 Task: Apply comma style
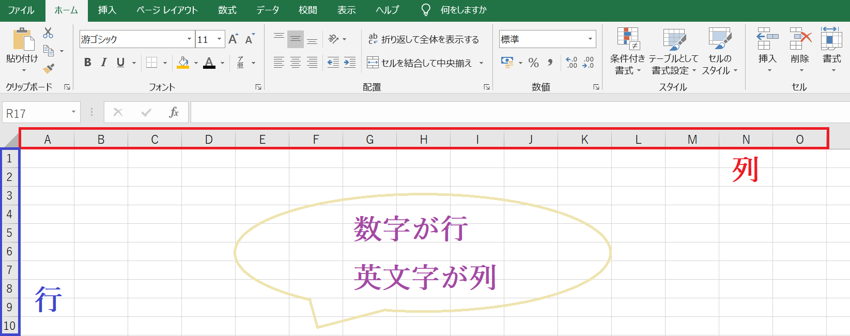[550, 63]
